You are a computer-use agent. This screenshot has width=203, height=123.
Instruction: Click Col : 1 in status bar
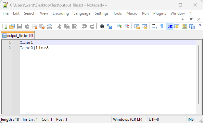click(x=47, y=119)
